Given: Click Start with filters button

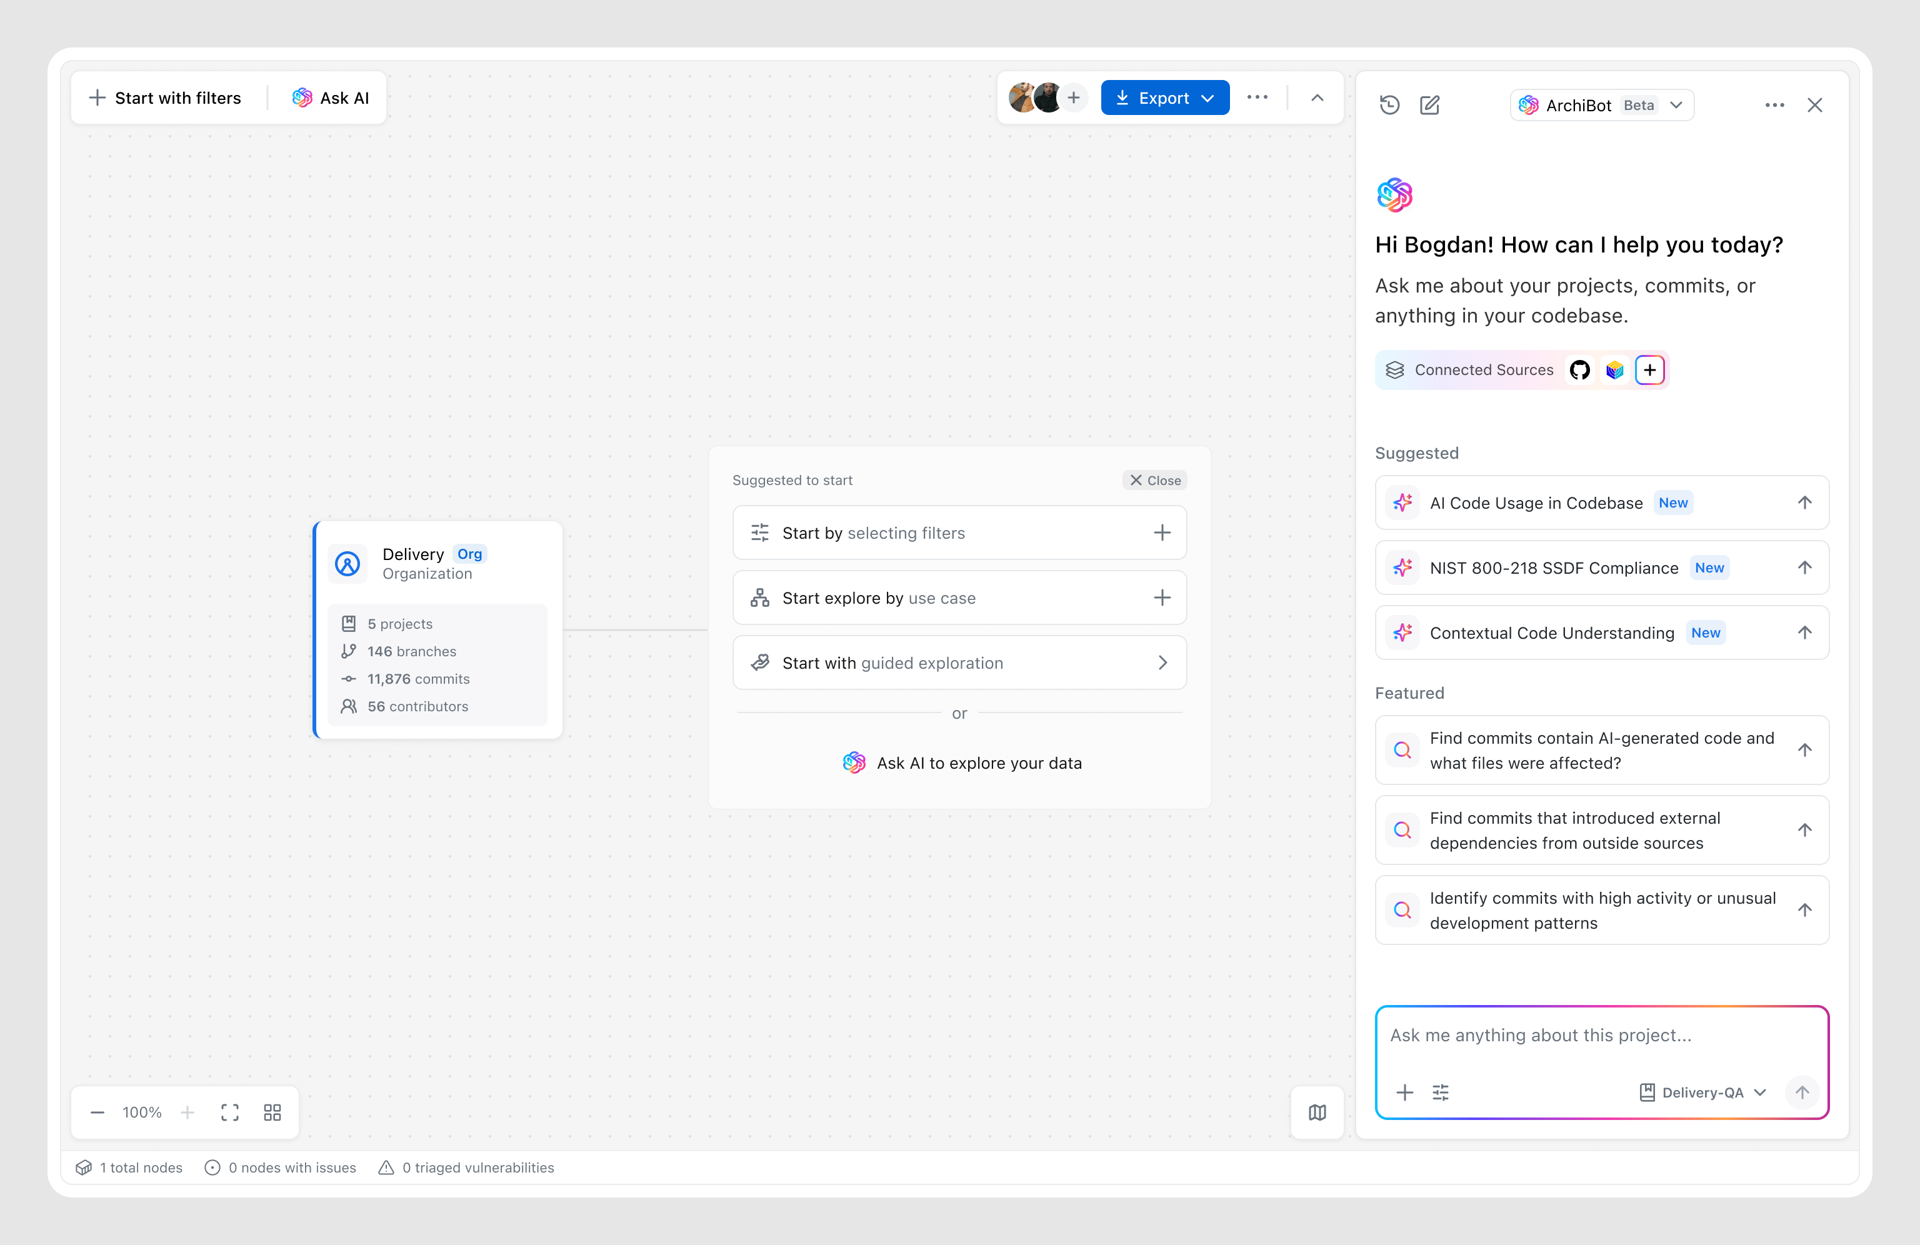Looking at the screenshot, I should (166, 97).
